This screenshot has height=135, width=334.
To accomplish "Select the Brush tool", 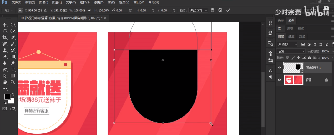I will [x=13, y=44].
